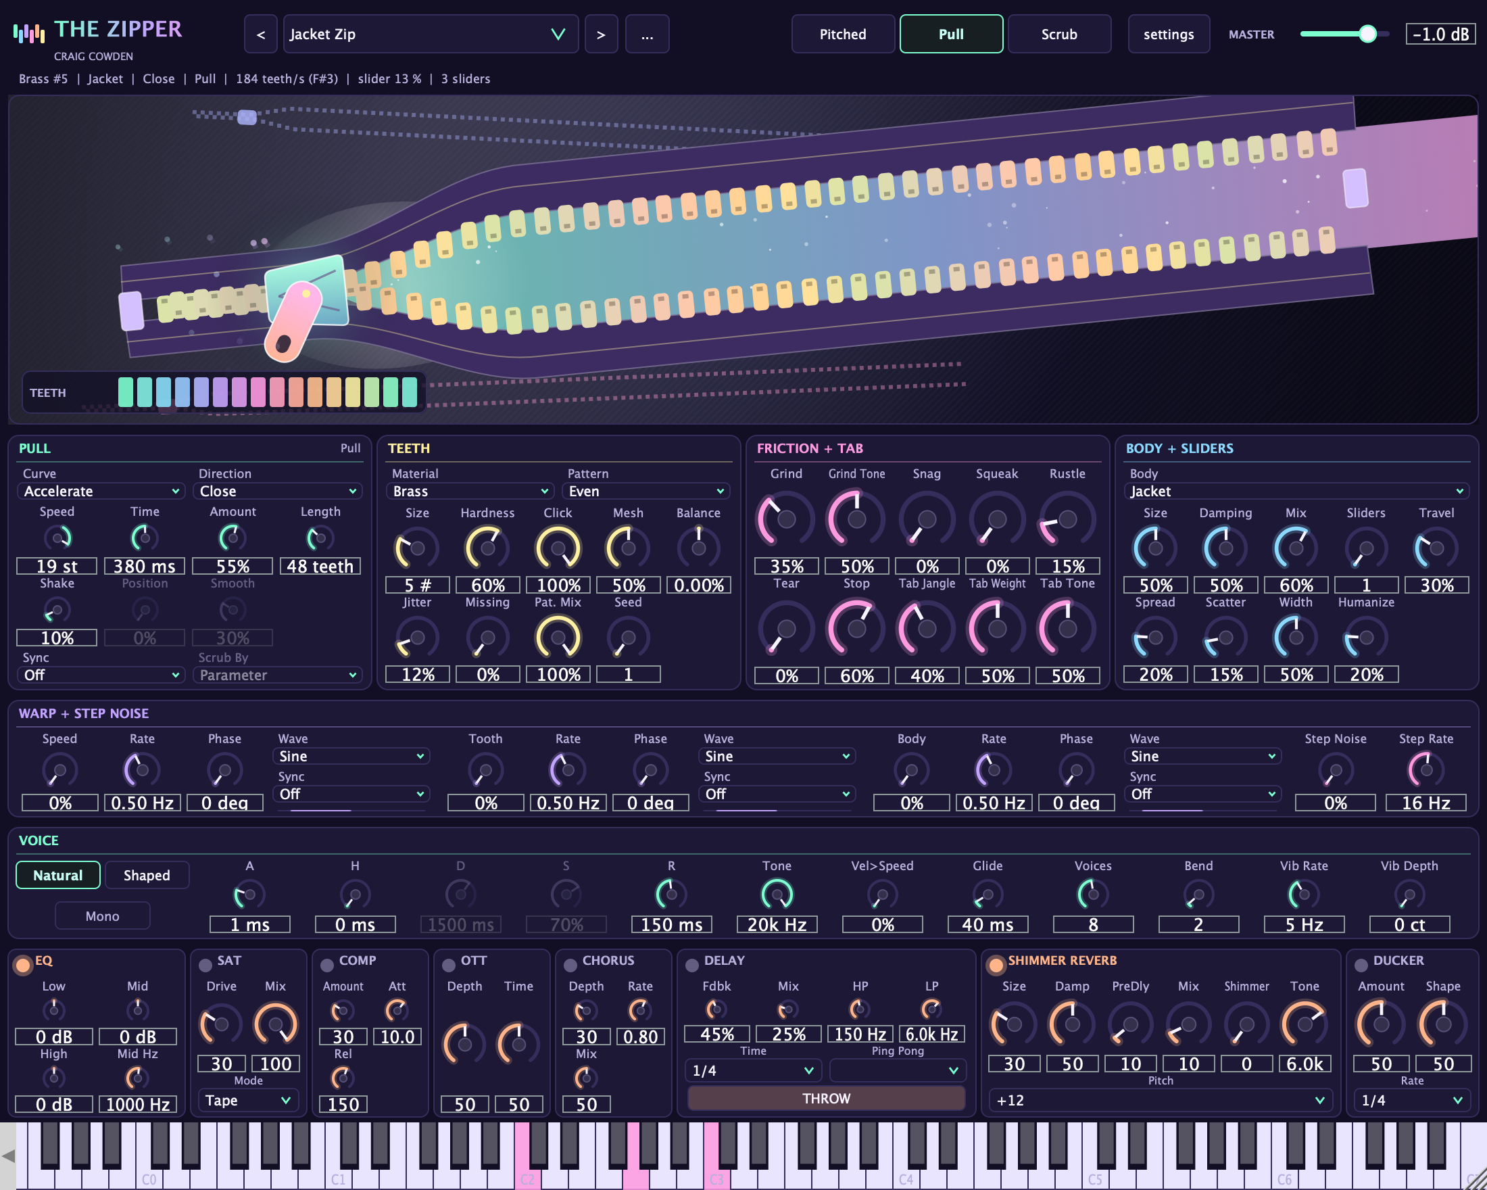Select the Natural voice button
The width and height of the screenshot is (1487, 1190).
click(x=58, y=875)
